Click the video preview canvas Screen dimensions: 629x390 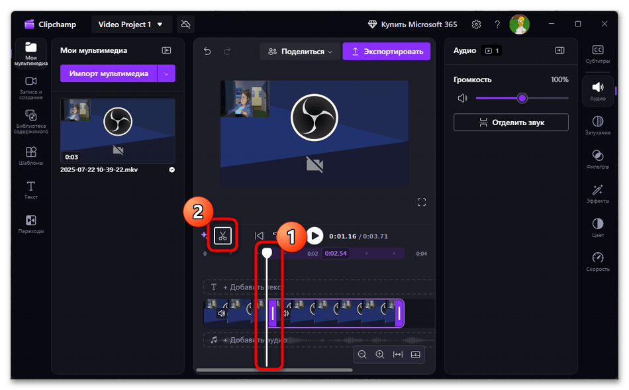pyautogui.click(x=314, y=133)
